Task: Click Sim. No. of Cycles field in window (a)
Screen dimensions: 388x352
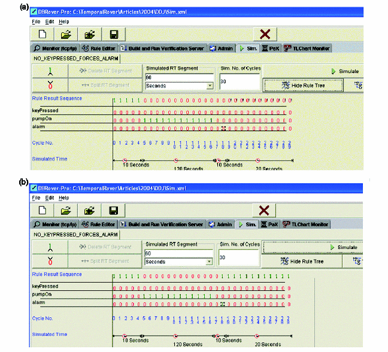Action: (x=240, y=81)
